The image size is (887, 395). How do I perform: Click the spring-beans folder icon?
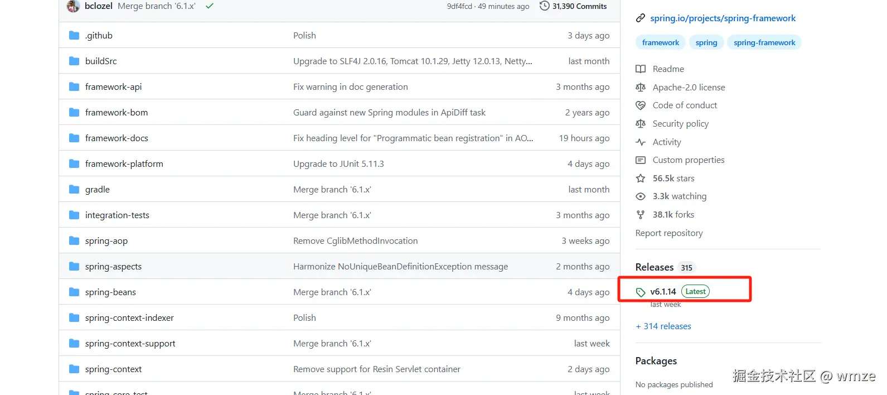(x=74, y=292)
